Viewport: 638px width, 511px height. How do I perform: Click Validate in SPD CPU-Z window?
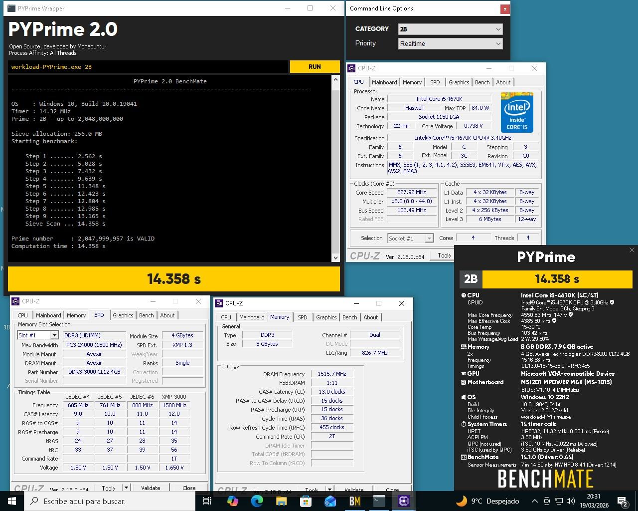[151, 488]
